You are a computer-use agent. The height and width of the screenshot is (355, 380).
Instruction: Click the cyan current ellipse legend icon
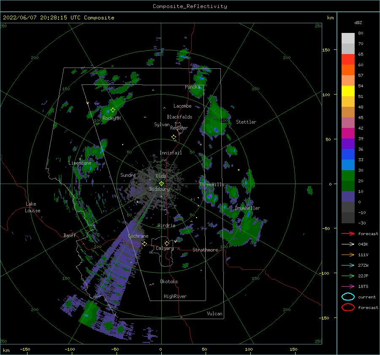[x=348, y=297]
